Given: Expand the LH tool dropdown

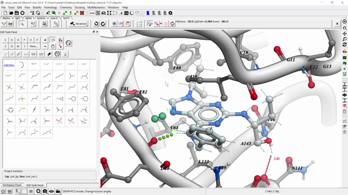Looking at the screenshot, I should tap(121, 24).
